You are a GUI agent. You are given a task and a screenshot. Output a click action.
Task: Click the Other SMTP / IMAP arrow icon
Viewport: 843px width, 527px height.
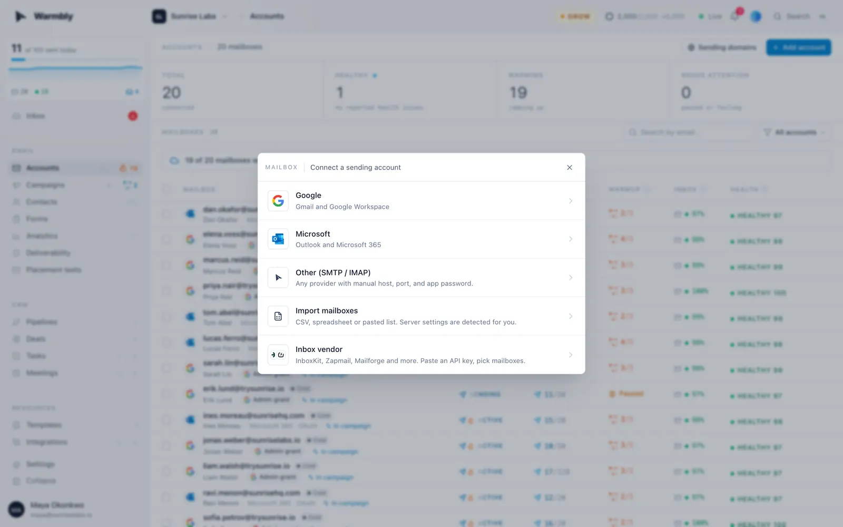click(278, 278)
